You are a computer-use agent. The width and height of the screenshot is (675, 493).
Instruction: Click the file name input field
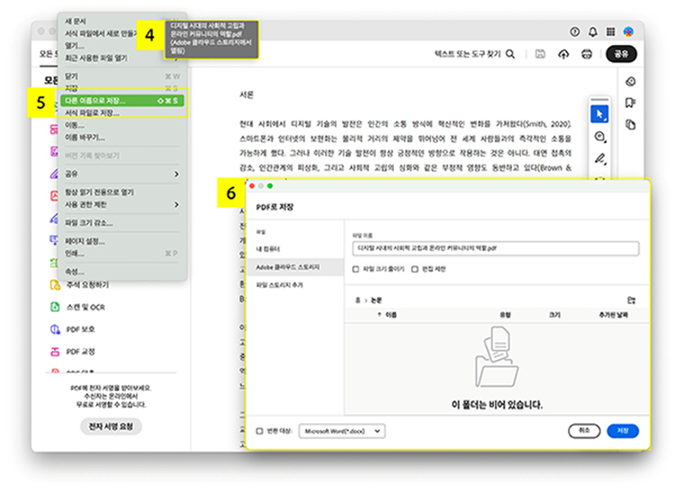coord(496,248)
